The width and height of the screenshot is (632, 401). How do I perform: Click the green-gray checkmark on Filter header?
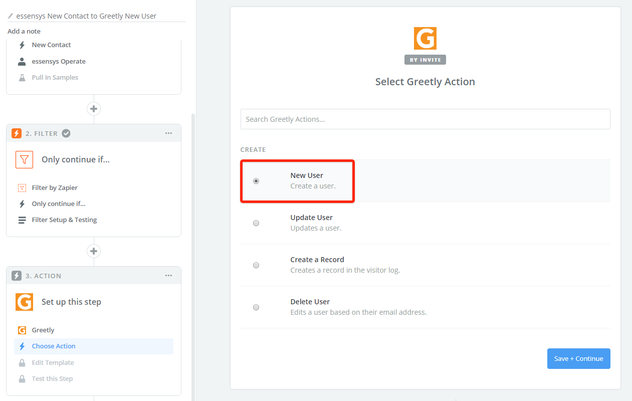tap(66, 133)
